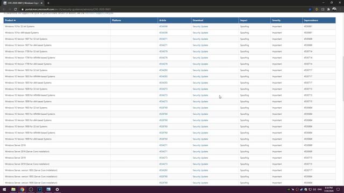This screenshot has height=193, width=344.
Task: Open article link for Windows 10 Version 1909 for 32-bit Systems
Action: [163, 127]
